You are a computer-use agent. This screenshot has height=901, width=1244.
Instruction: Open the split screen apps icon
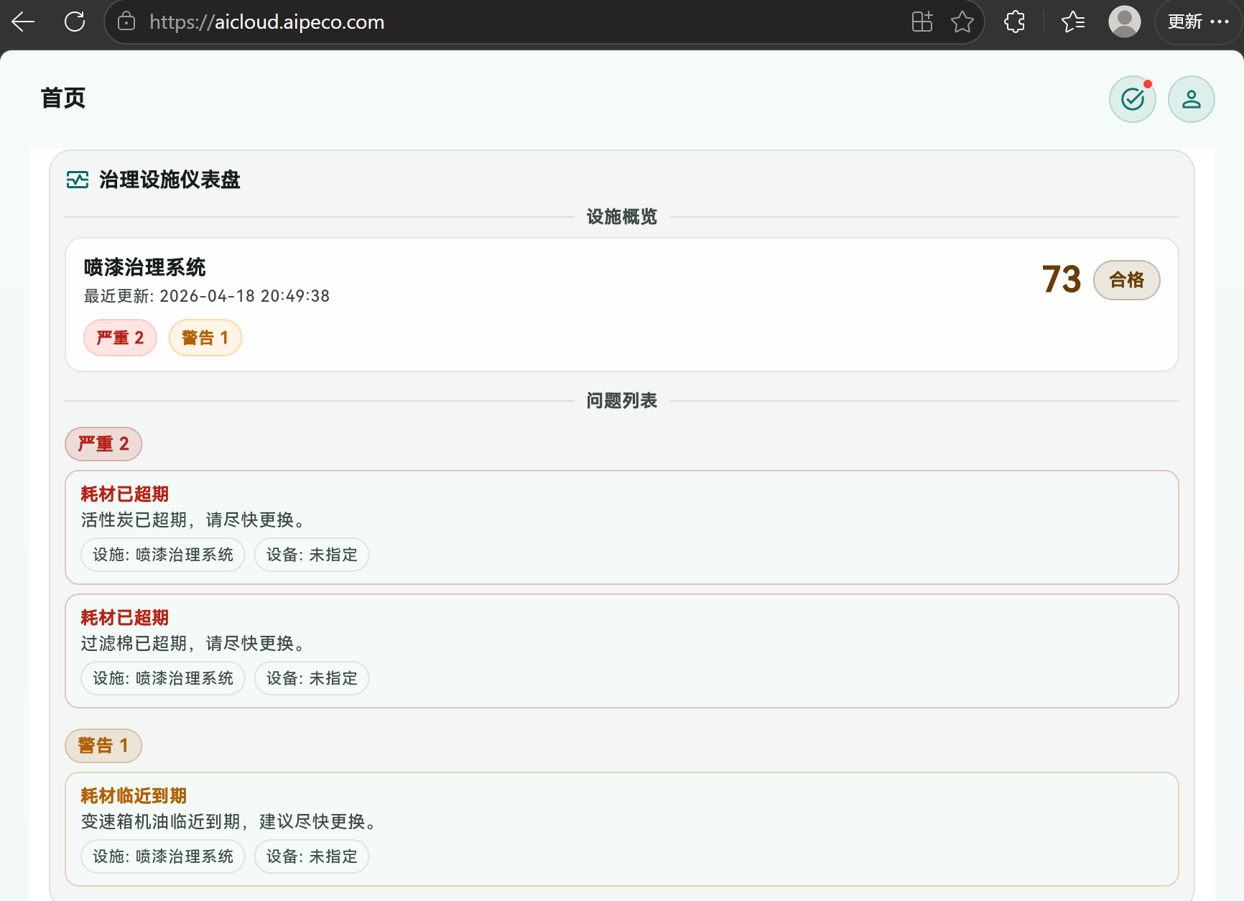[x=922, y=22]
